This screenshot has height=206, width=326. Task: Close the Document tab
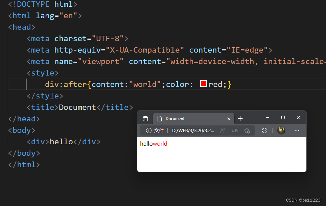(229, 119)
